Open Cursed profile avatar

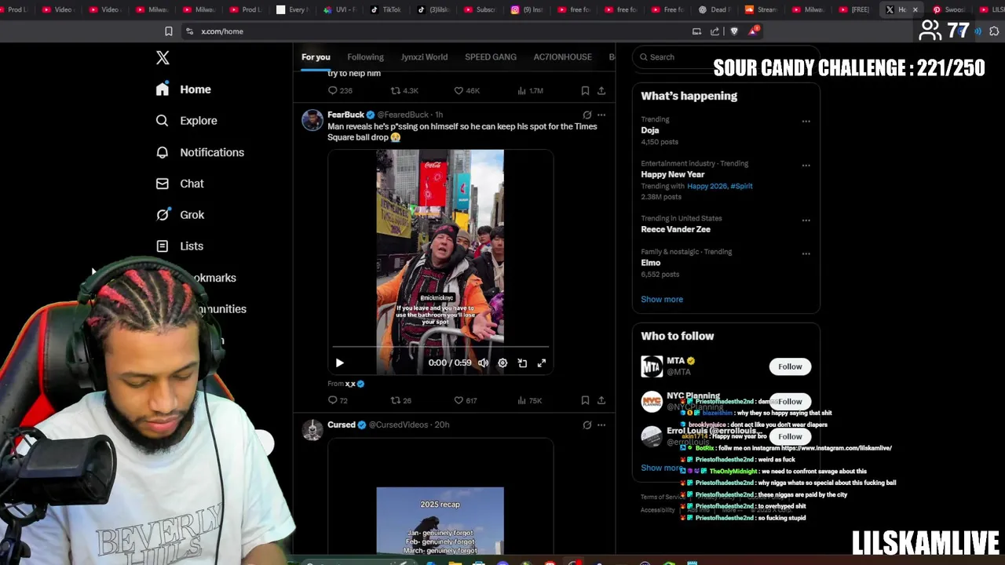(x=312, y=430)
